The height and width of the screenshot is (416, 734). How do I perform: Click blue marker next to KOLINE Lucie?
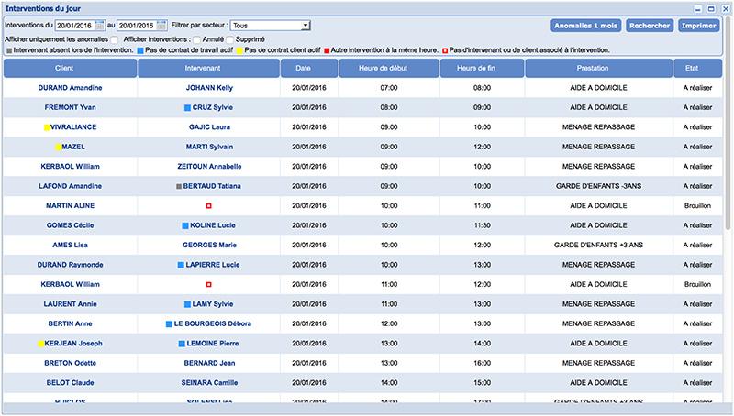(185, 225)
